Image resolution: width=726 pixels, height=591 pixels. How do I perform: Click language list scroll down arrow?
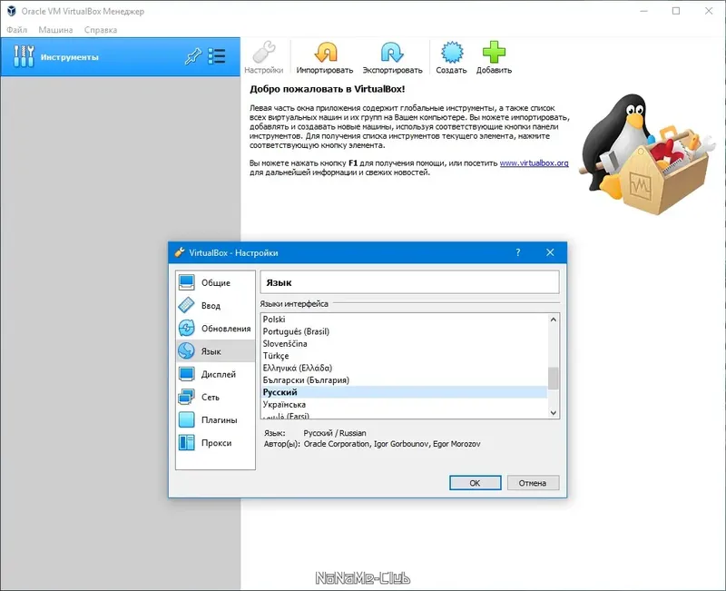tap(554, 412)
